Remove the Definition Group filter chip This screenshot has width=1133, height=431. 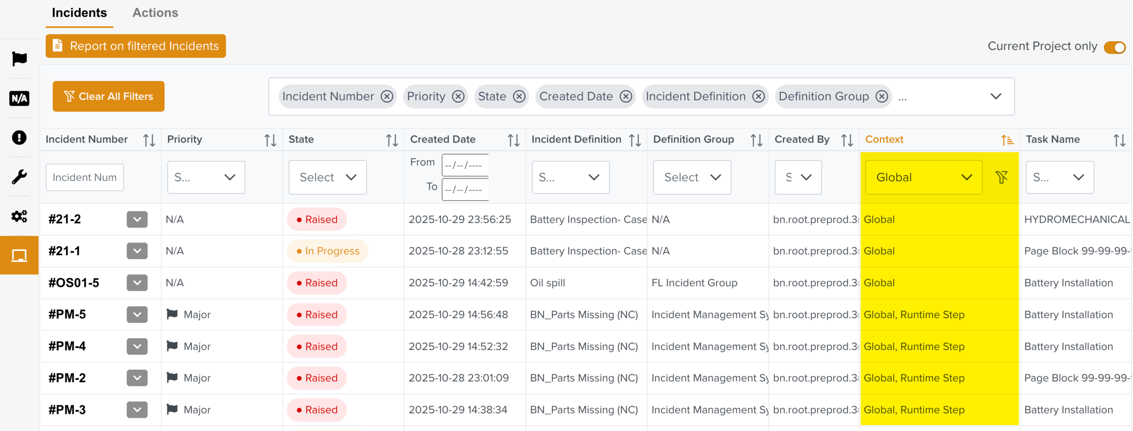point(881,96)
